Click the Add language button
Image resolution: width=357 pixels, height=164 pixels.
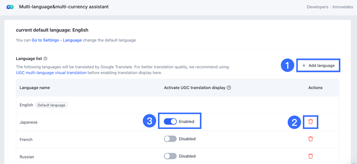coord(318,66)
